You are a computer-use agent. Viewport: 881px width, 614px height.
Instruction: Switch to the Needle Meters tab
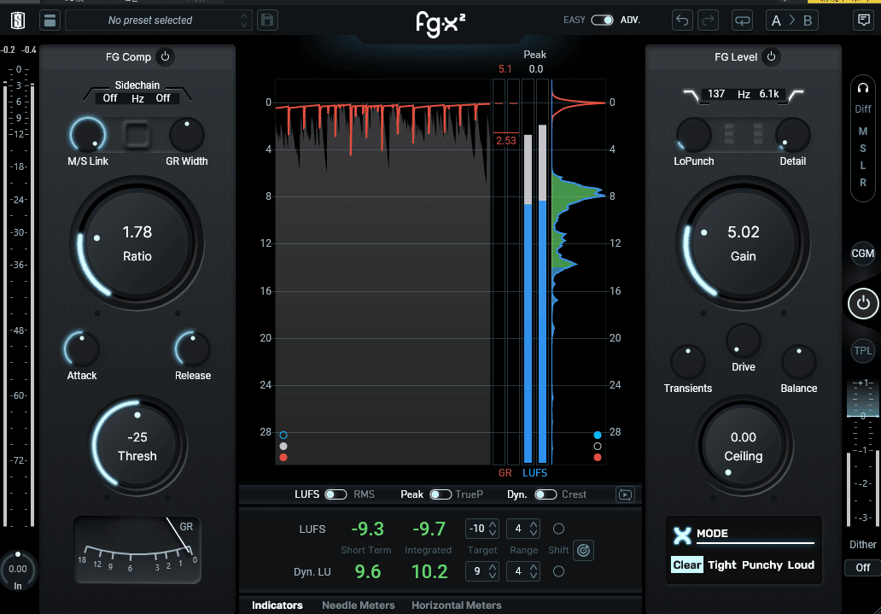(358, 605)
